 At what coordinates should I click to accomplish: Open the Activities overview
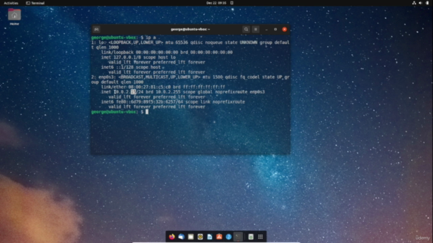click(11, 3)
